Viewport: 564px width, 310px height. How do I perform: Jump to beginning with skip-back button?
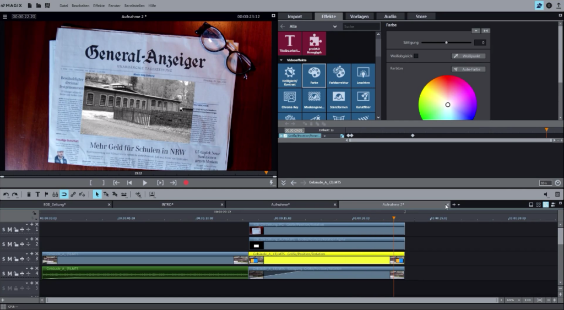point(129,183)
